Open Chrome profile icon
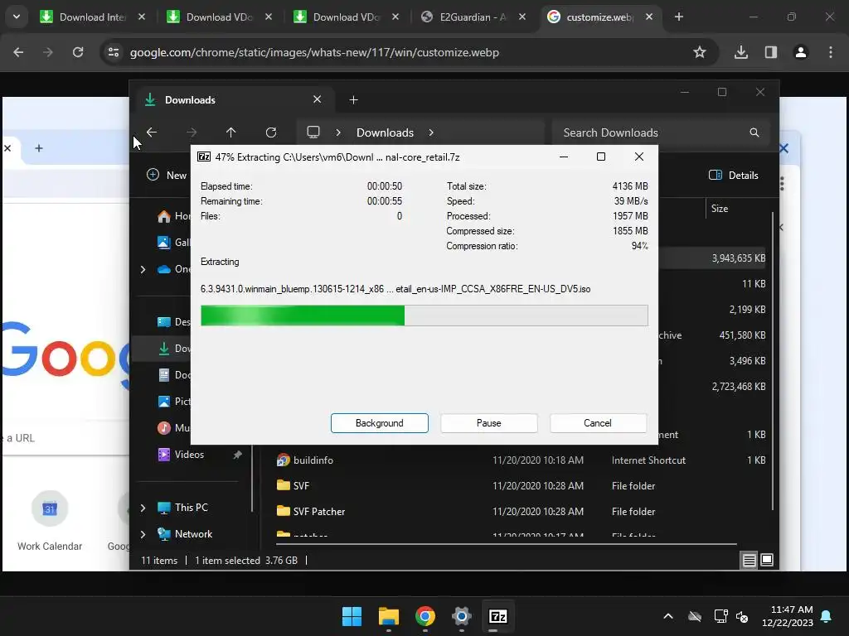The height and width of the screenshot is (636, 849). pos(800,52)
